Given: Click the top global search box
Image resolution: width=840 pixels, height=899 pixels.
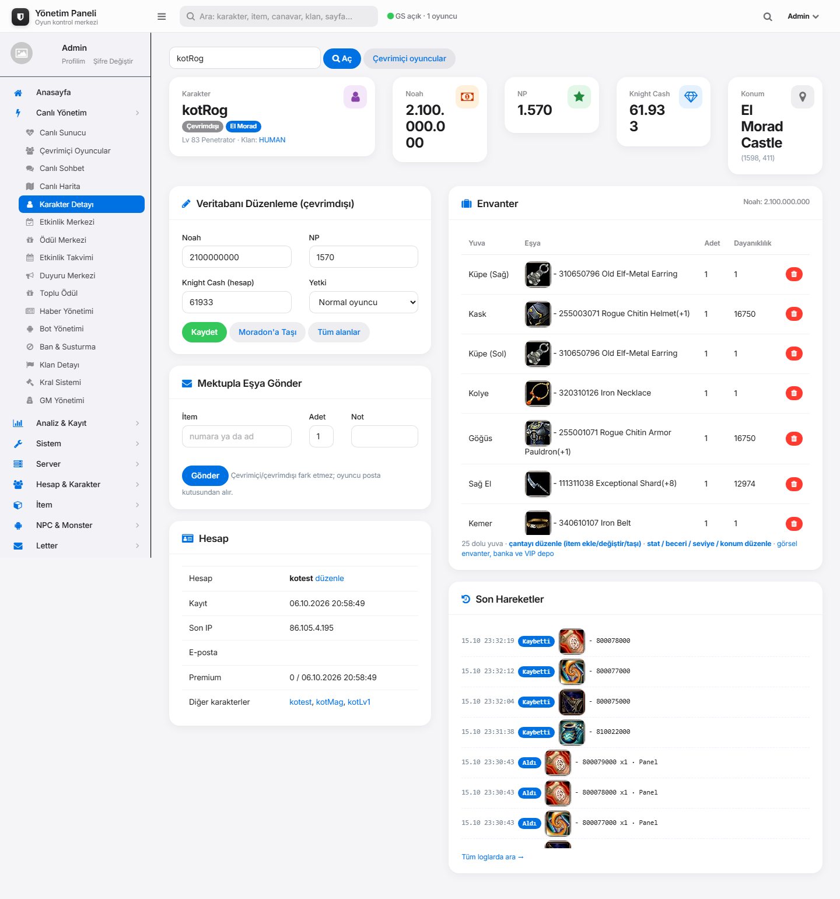Looking at the screenshot, I should (279, 16).
